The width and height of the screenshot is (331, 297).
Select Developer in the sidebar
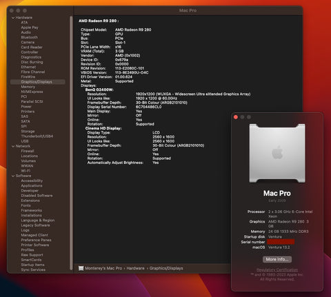[30, 191]
